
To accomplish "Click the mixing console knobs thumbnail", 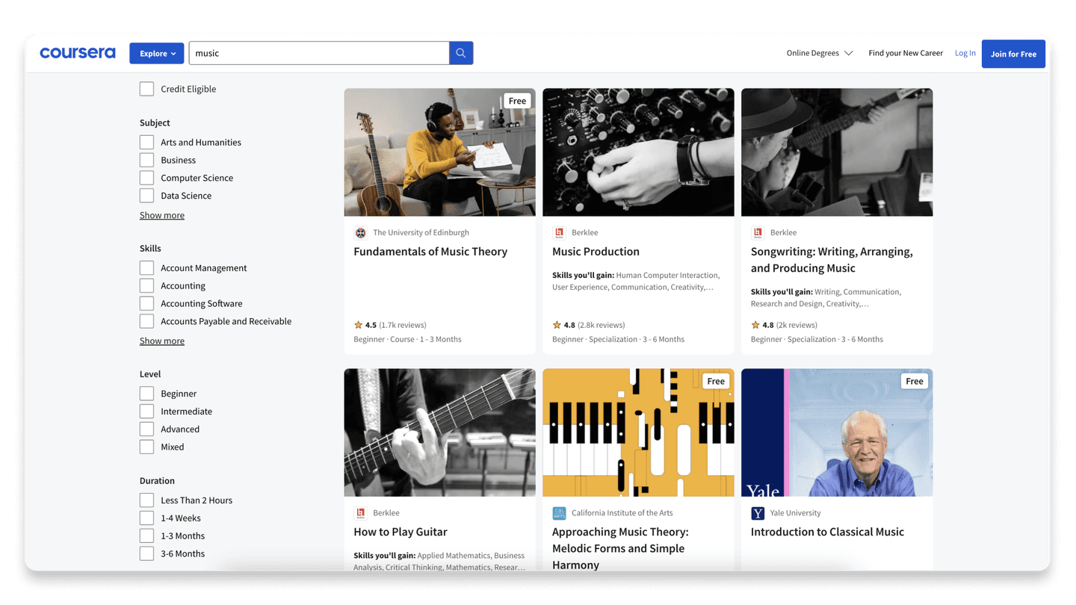I will tap(638, 152).
